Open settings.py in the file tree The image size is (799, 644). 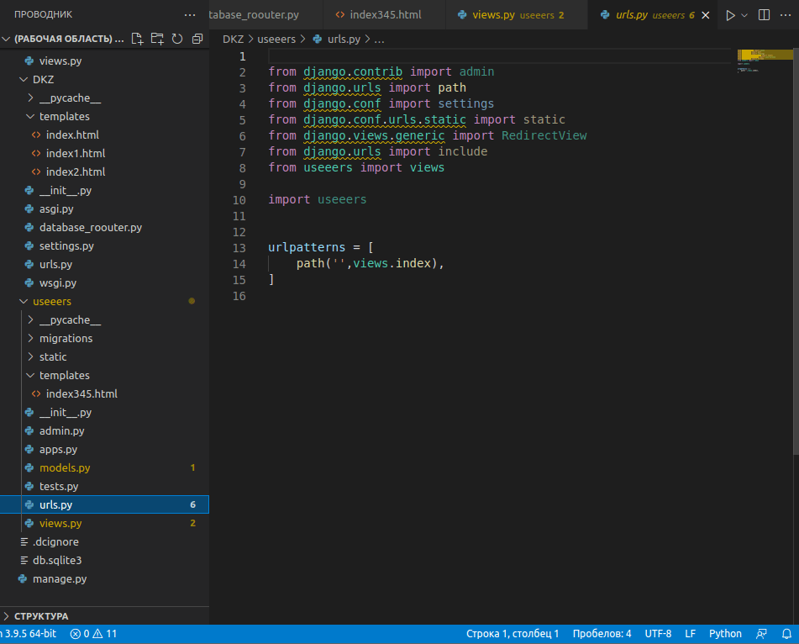point(66,245)
